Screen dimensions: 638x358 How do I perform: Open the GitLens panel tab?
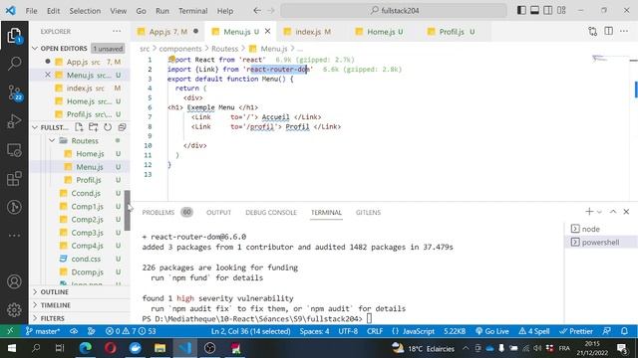[368, 212]
